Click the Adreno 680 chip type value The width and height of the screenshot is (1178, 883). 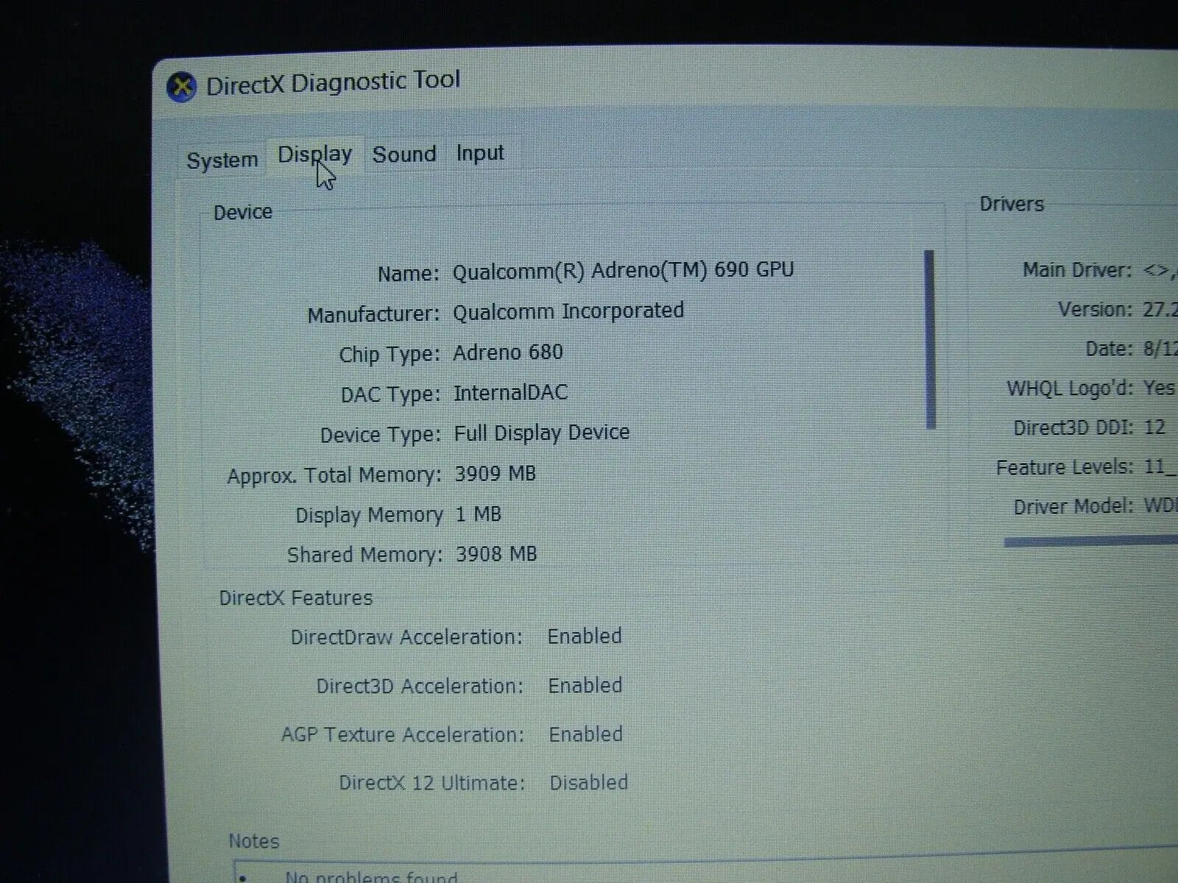(x=508, y=352)
